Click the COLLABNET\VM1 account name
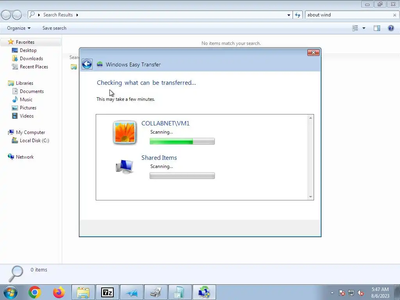 (x=165, y=123)
